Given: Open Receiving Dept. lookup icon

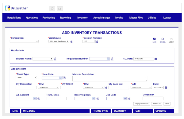Looking at the screenshot, I should click(97, 99).
